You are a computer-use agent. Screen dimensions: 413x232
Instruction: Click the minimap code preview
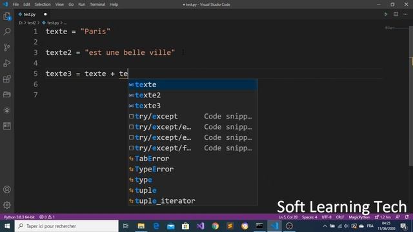click(x=390, y=27)
